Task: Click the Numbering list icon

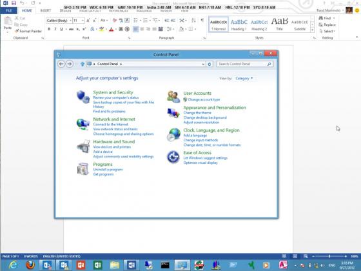Action: coord(145,20)
